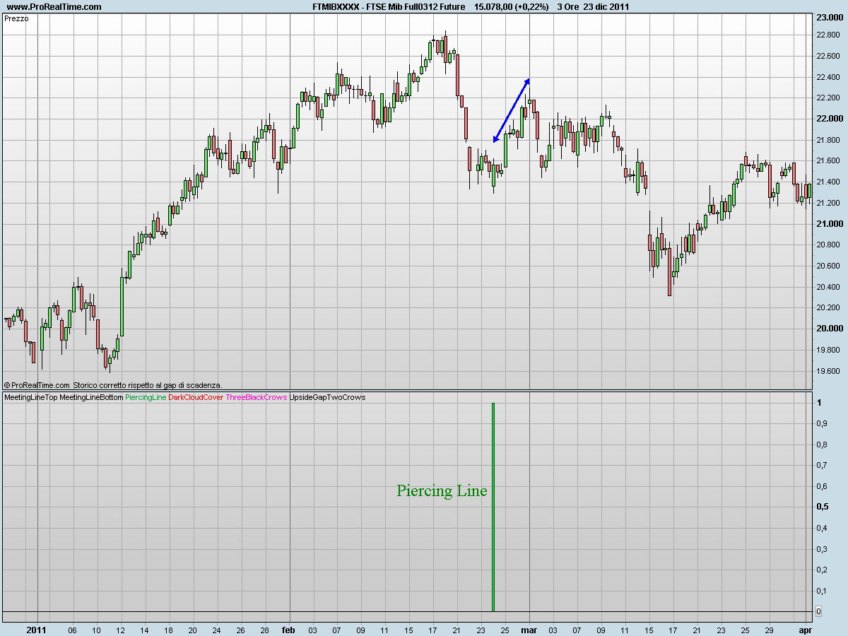Click the 29 date label on time axis
Viewport: 848px width, 636px height.
pos(769,630)
